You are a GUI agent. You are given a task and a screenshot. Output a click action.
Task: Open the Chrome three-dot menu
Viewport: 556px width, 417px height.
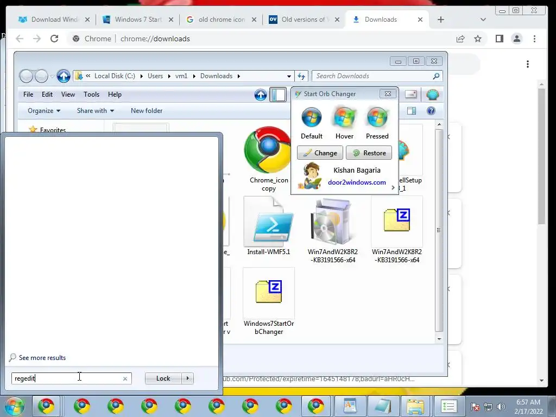tap(534, 39)
